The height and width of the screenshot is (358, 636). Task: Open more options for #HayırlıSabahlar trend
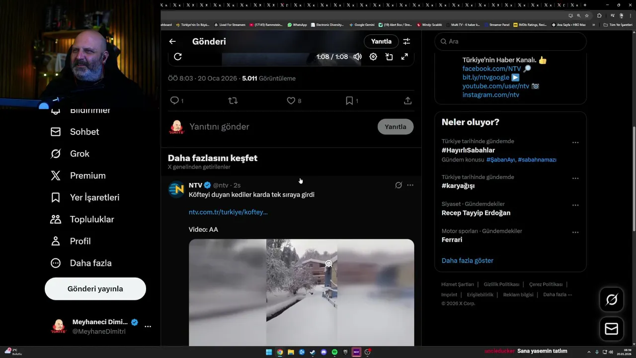pyautogui.click(x=575, y=143)
